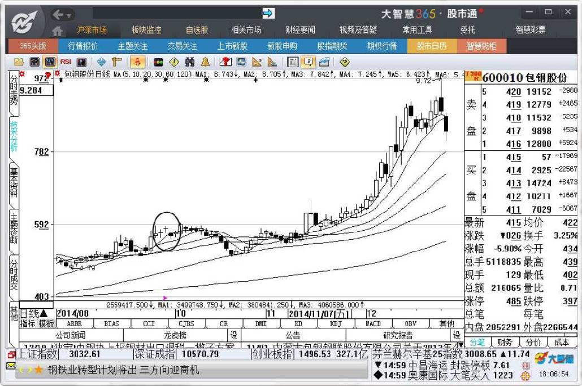Image resolution: width=582 pixels, height=386 pixels.
Task: Open the 财经要闻 menu
Action: [300, 30]
